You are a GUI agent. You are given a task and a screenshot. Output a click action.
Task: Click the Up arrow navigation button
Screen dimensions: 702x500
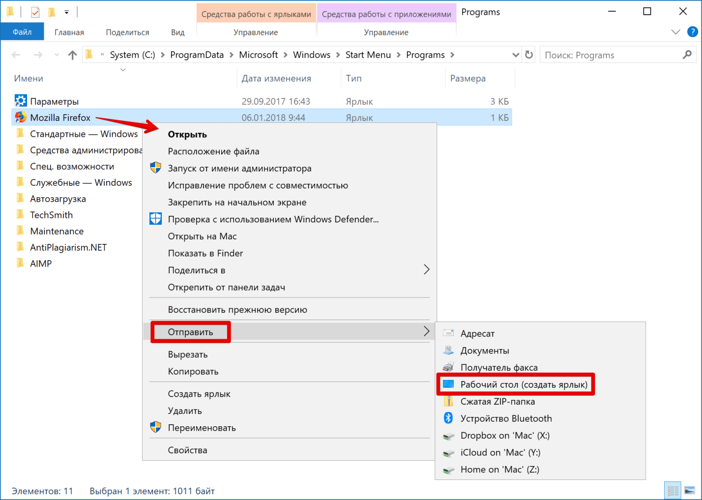73,55
